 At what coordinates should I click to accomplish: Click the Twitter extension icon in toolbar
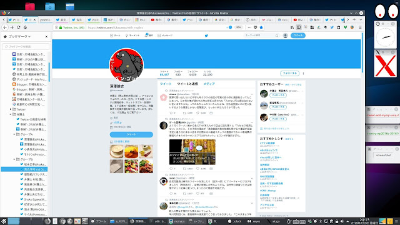(332, 27)
